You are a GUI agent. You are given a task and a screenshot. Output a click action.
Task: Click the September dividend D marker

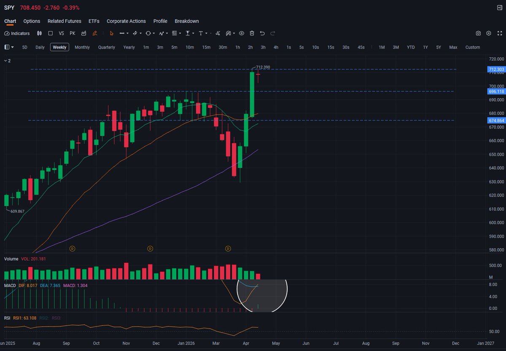(72, 249)
